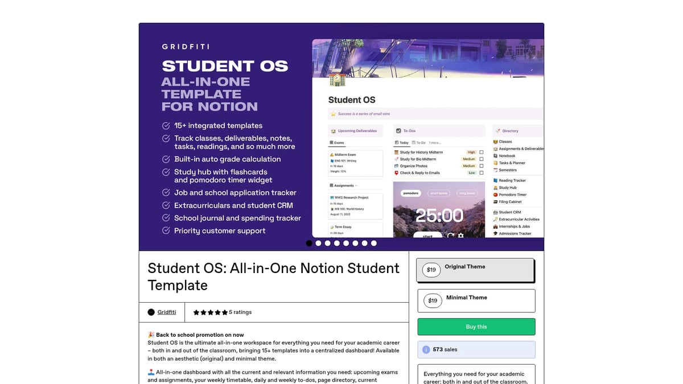Click the second carousel dot
Screen dimensions: 683x384
click(318, 243)
